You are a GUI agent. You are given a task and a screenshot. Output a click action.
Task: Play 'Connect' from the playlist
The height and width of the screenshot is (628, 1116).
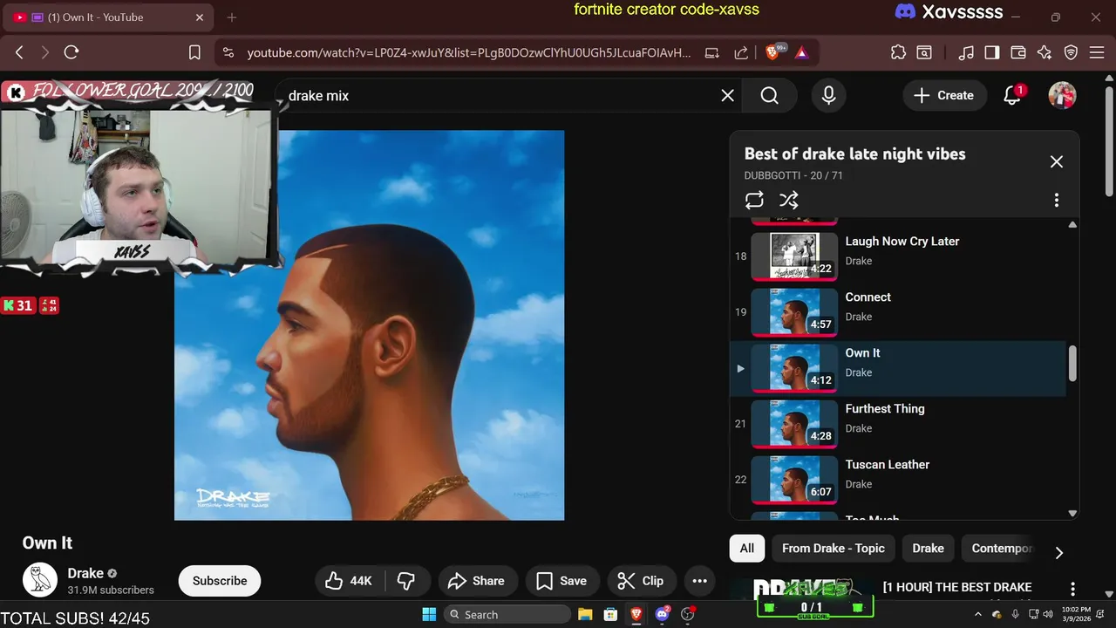(x=898, y=312)
